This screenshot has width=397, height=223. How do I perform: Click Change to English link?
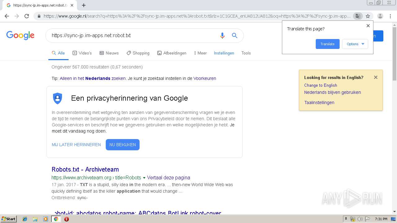coord(320,85)
